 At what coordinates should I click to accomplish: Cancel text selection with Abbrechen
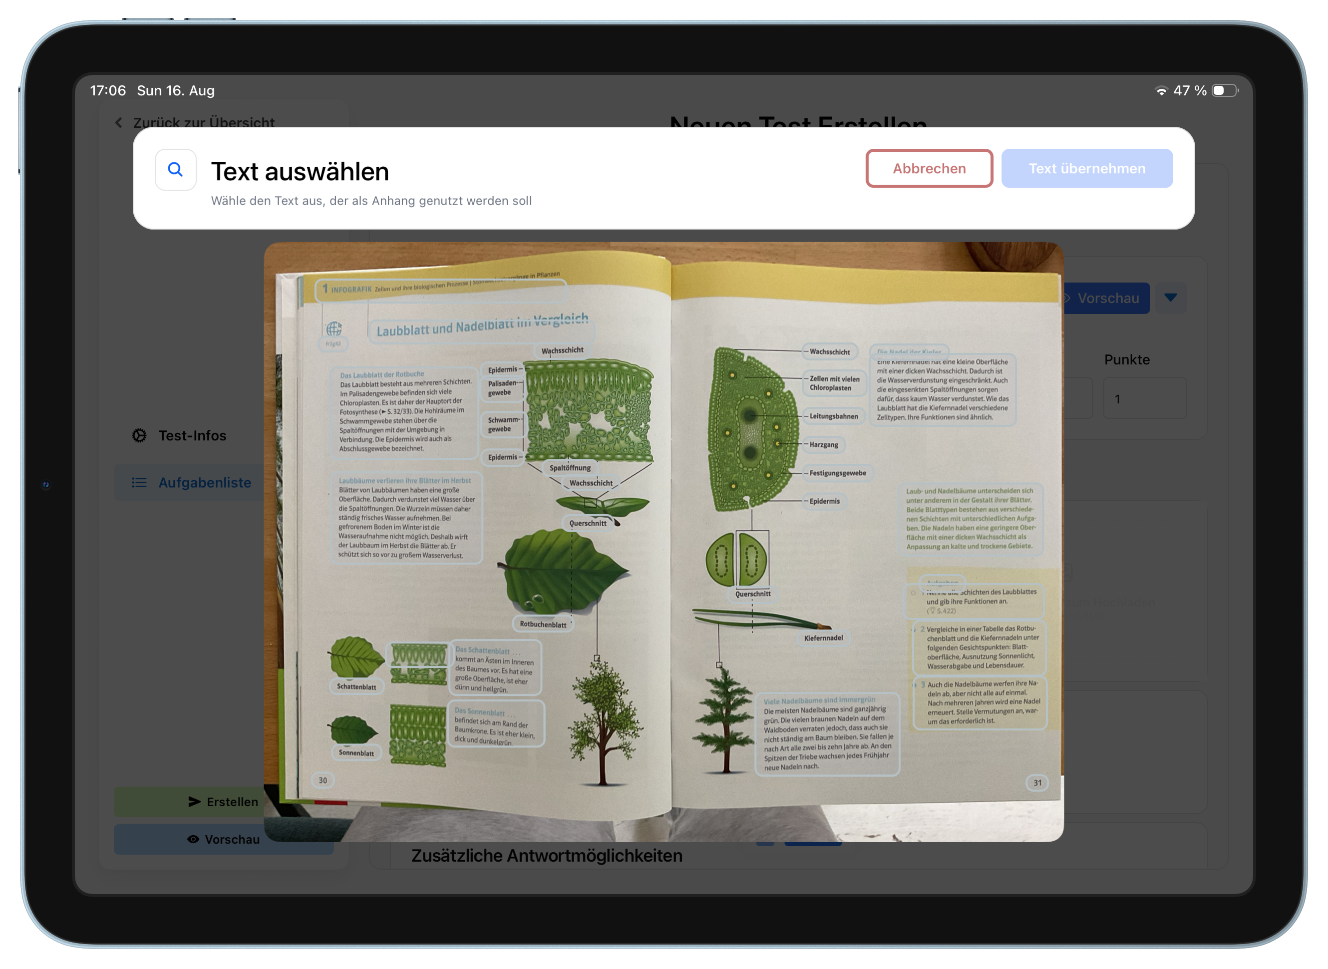(929, 168)
